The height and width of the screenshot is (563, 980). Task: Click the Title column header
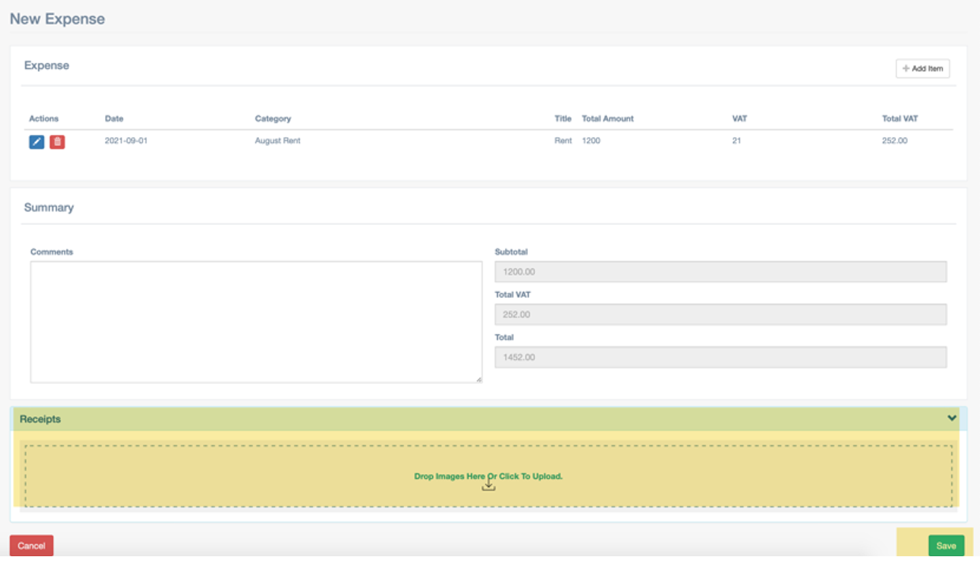[563, 119]
